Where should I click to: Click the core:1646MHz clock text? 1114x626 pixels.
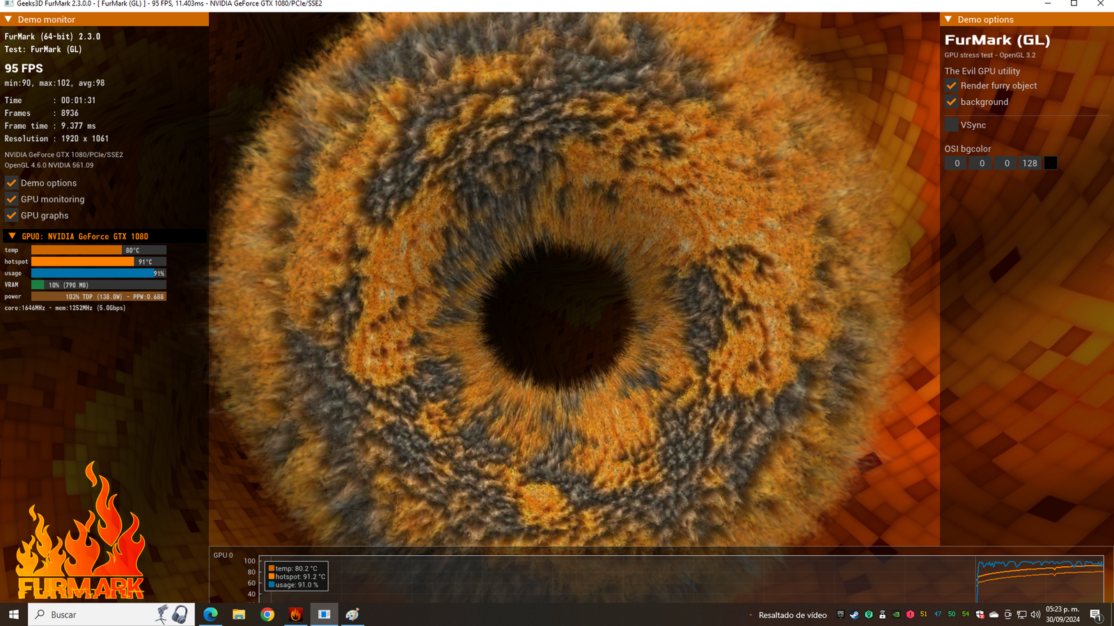point(24,307)
